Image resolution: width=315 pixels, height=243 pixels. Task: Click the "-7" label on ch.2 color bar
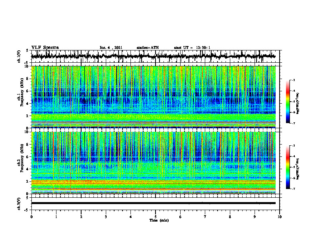point(293,189)
